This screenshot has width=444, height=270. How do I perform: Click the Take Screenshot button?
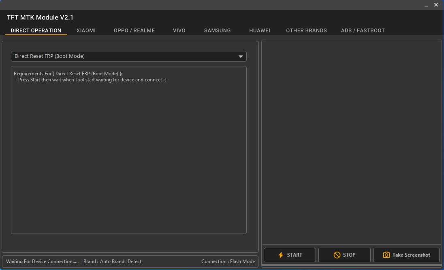pos(406,255)
